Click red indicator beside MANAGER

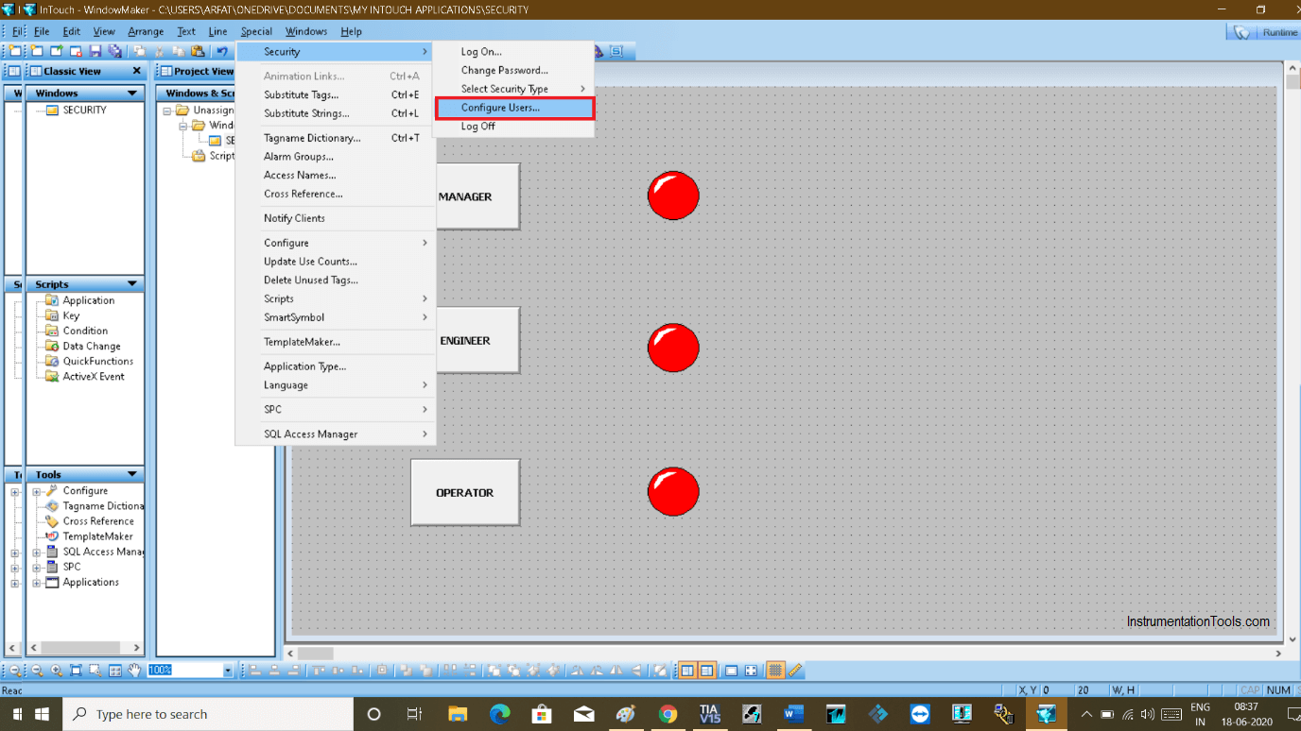(673, 195)
